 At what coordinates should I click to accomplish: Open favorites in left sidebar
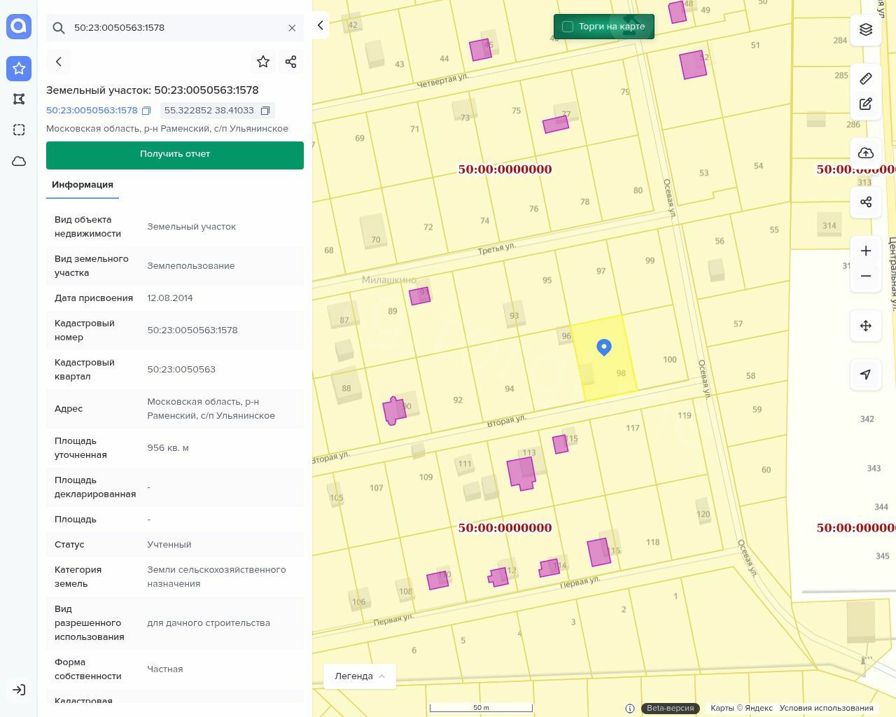[19, 69]
